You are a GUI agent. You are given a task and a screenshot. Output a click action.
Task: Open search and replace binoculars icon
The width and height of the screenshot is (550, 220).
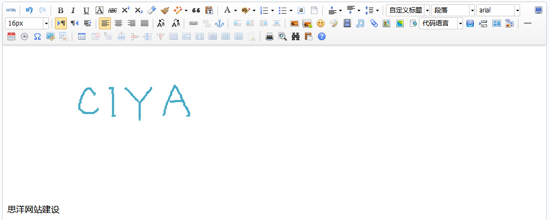point(296,37)
